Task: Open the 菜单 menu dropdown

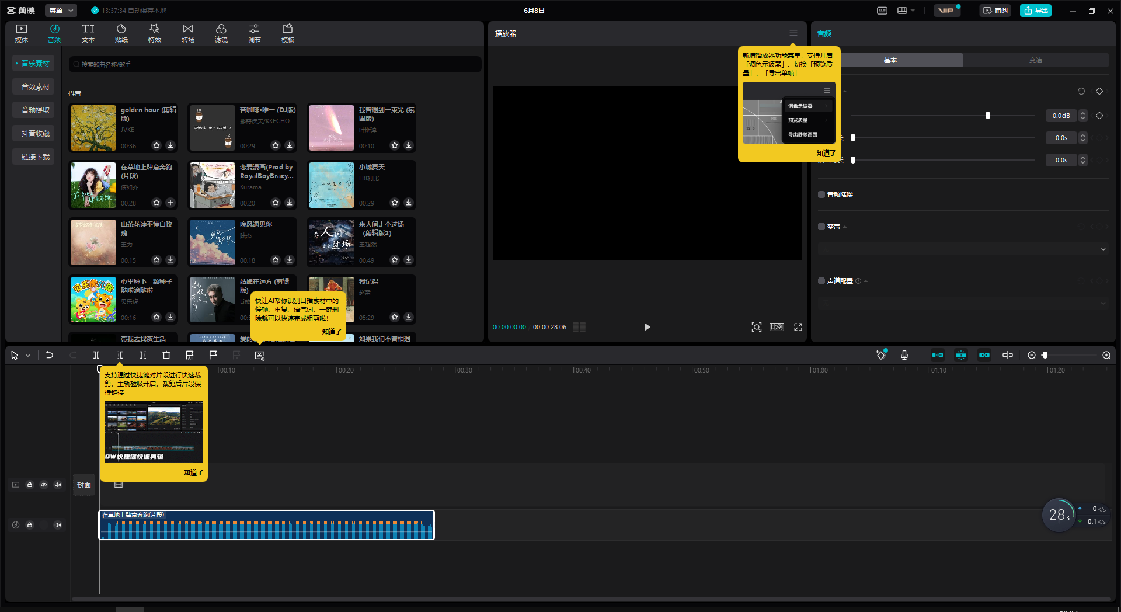Action: (61, 11)
